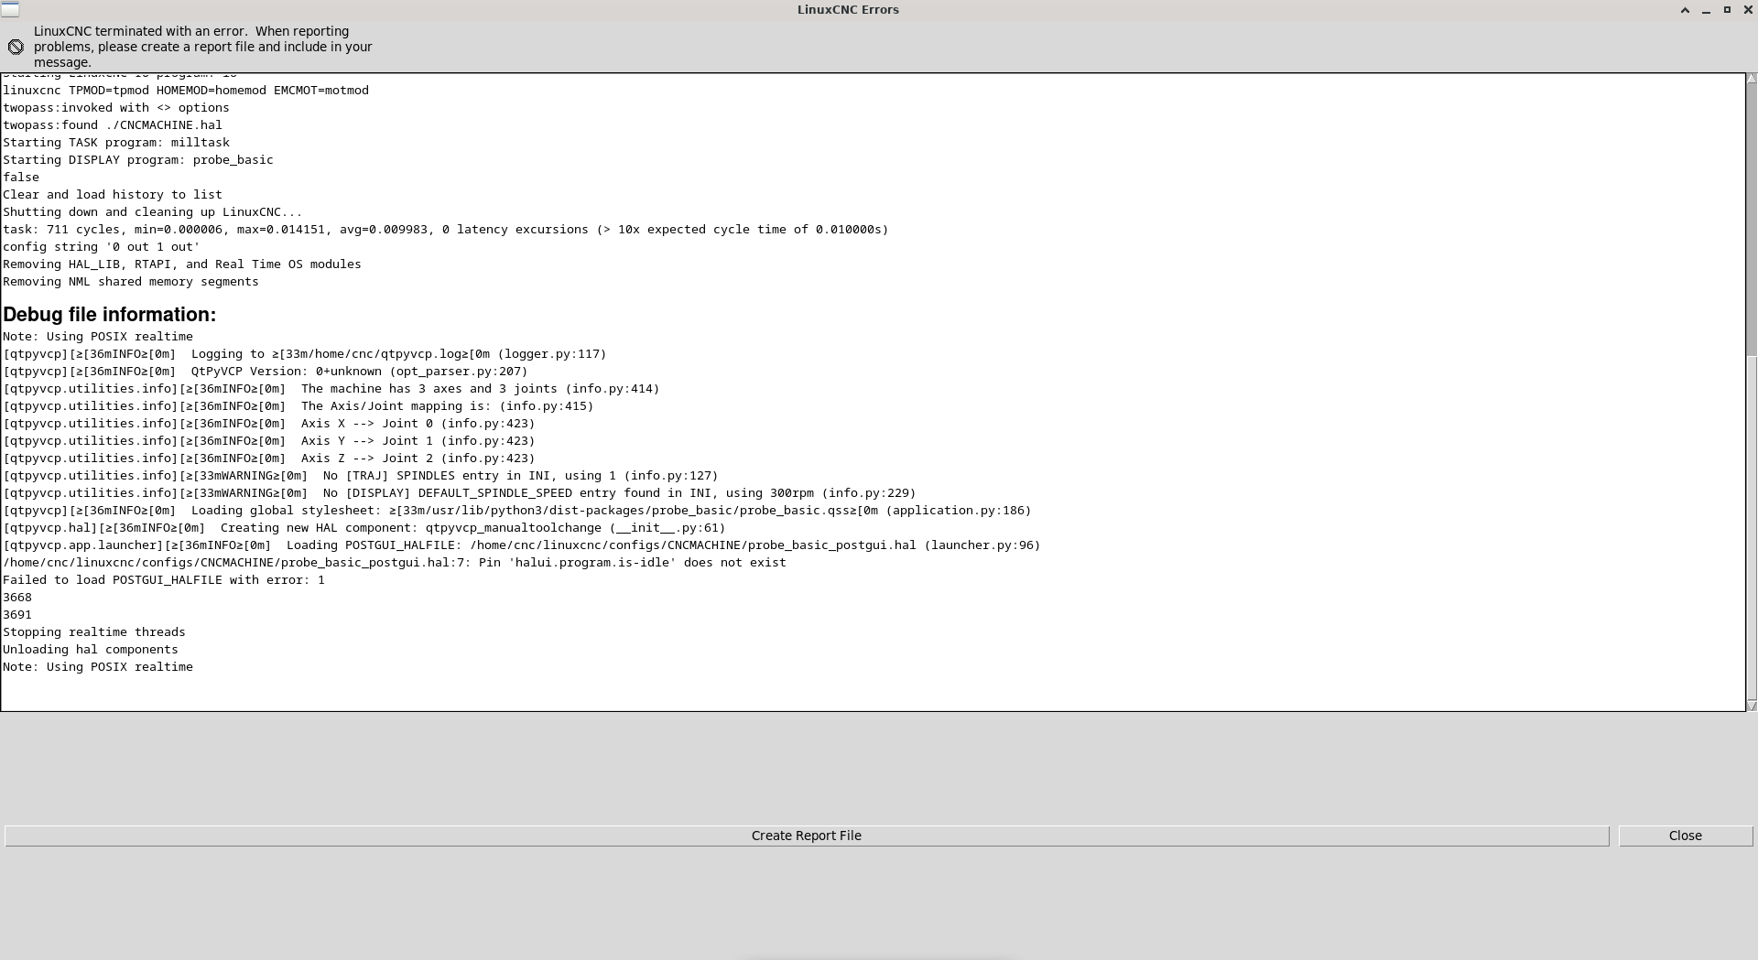Click the 'LinuxCNC terminated with an error' message

point(203,47)
